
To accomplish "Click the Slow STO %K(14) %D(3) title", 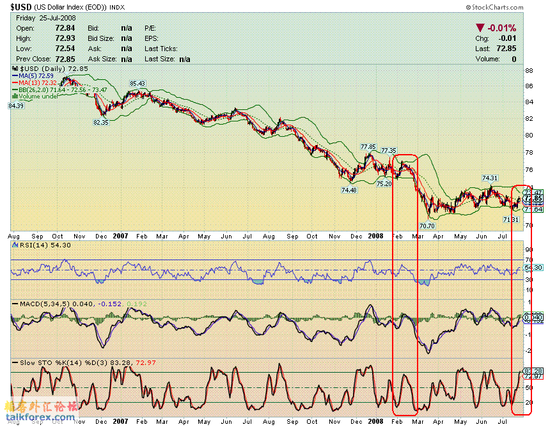I will tap(64, 362).
